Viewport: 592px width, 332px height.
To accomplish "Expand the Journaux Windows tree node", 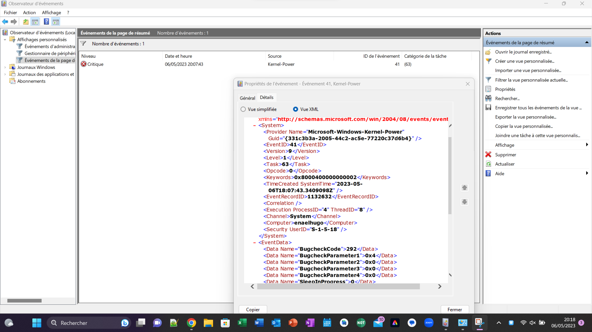I will pyautogui.click(x=5, y=67).
